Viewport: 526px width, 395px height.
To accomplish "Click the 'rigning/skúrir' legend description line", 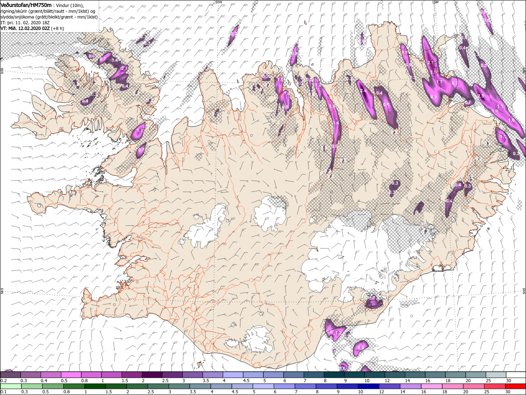I will click(x=48, y=11).
